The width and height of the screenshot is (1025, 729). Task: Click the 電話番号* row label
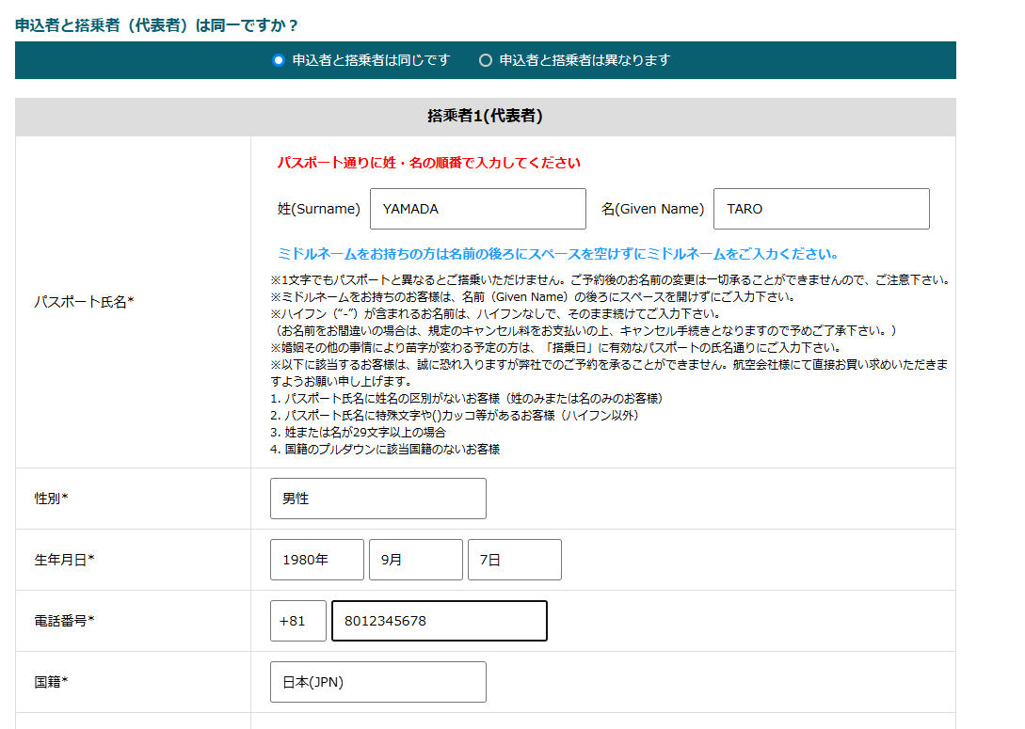tap(64, 621)
